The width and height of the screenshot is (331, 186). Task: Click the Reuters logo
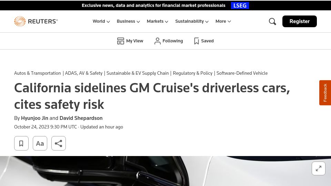tap(36, 21)
